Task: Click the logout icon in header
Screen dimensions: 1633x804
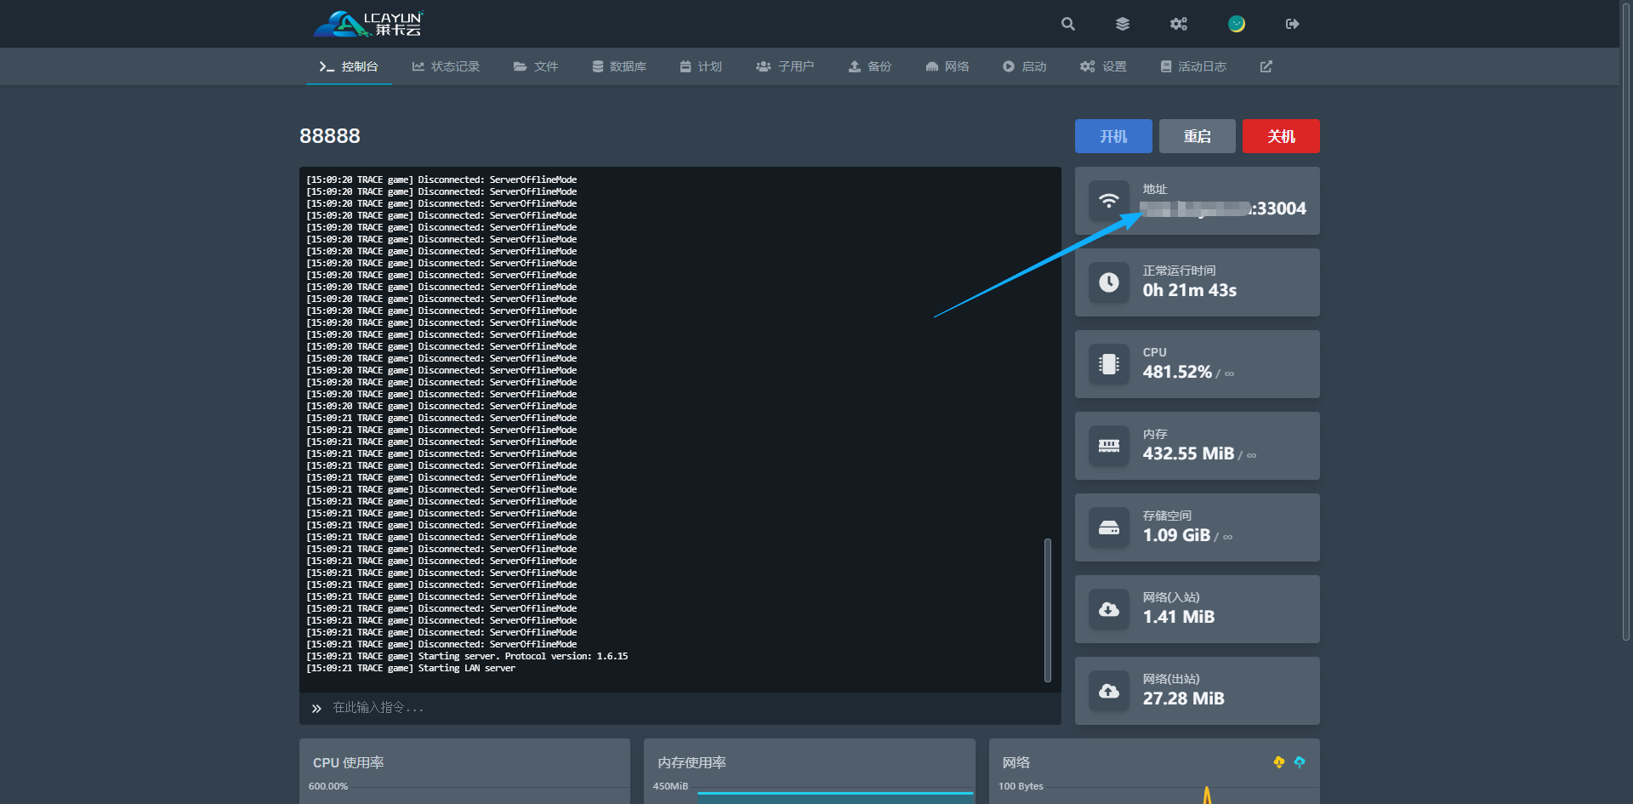Action: [1292, 24]
